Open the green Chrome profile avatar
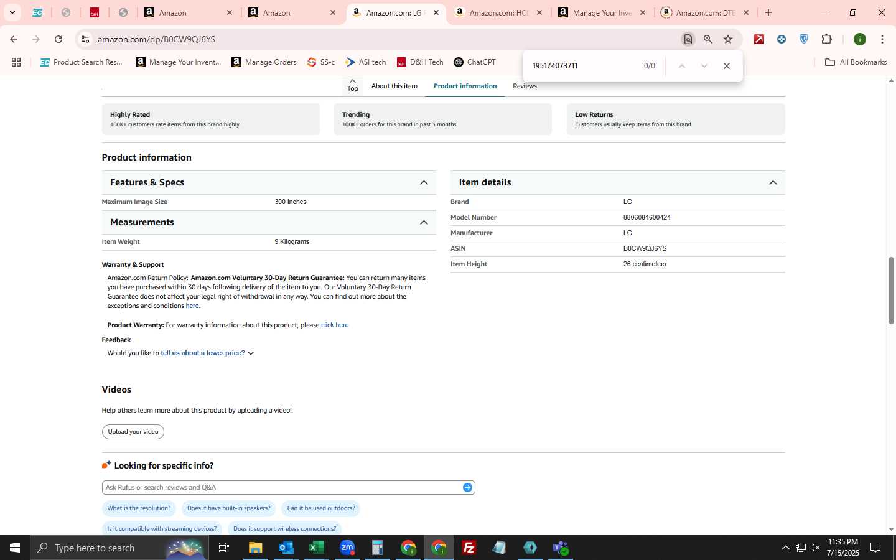896x560 pixels. pos(860,39)
